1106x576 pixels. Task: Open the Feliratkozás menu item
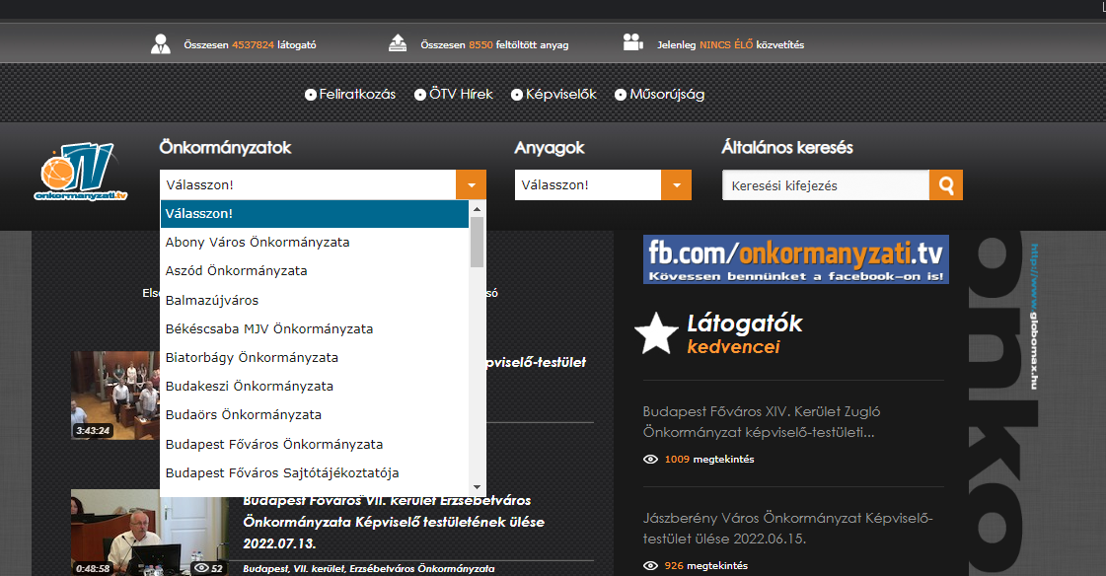(x=357, y=95)
